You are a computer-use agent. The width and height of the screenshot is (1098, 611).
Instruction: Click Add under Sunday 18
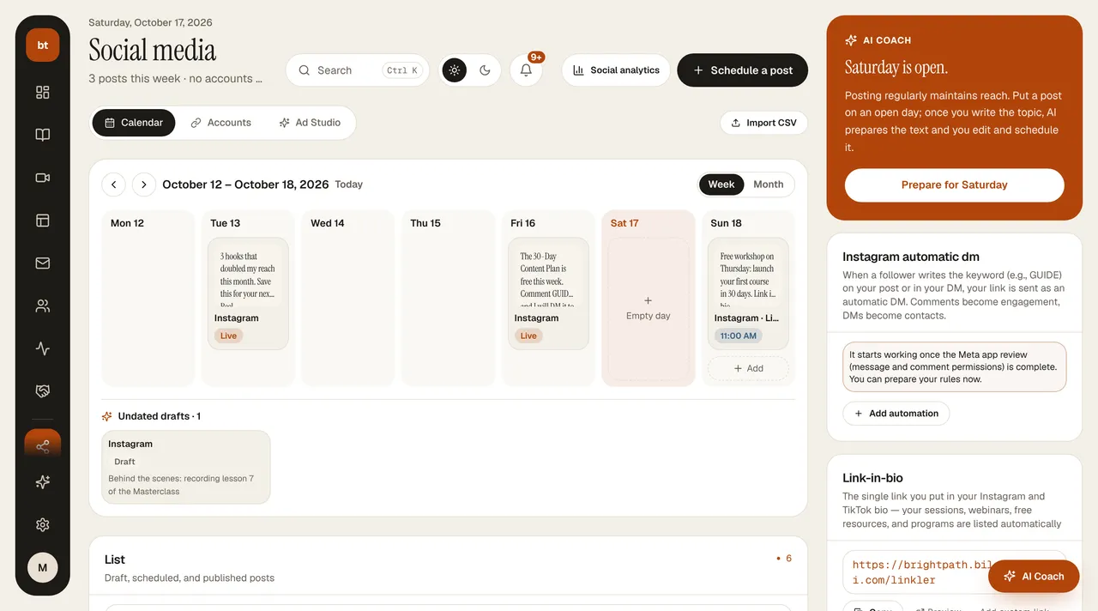748,368
